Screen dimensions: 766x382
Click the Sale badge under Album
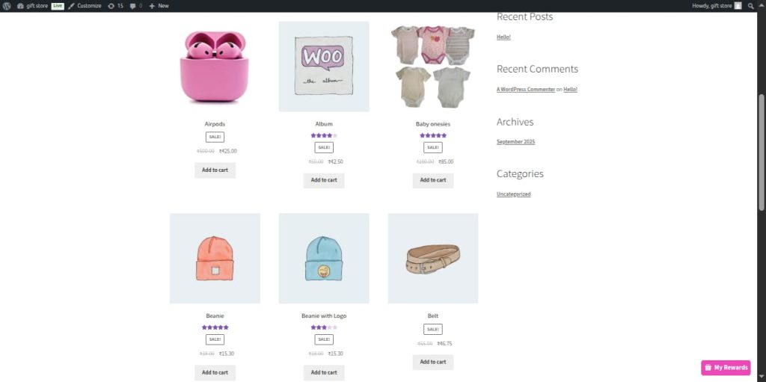324,147
